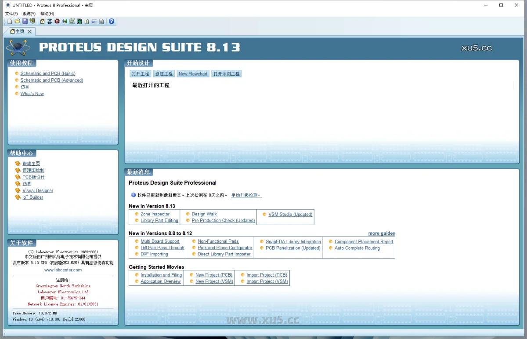Click the Home Page toolbar icon

point(42,21)
